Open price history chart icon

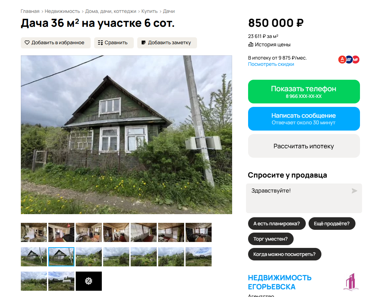(251, 45)
